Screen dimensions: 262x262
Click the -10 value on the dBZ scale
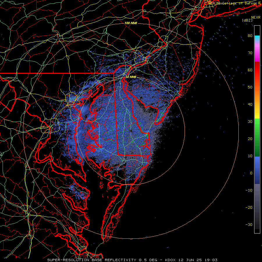coord(249,190)
